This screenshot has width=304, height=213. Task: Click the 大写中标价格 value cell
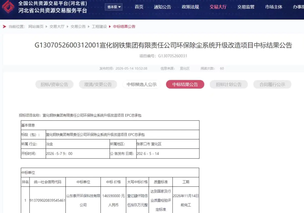pos(137,200)
